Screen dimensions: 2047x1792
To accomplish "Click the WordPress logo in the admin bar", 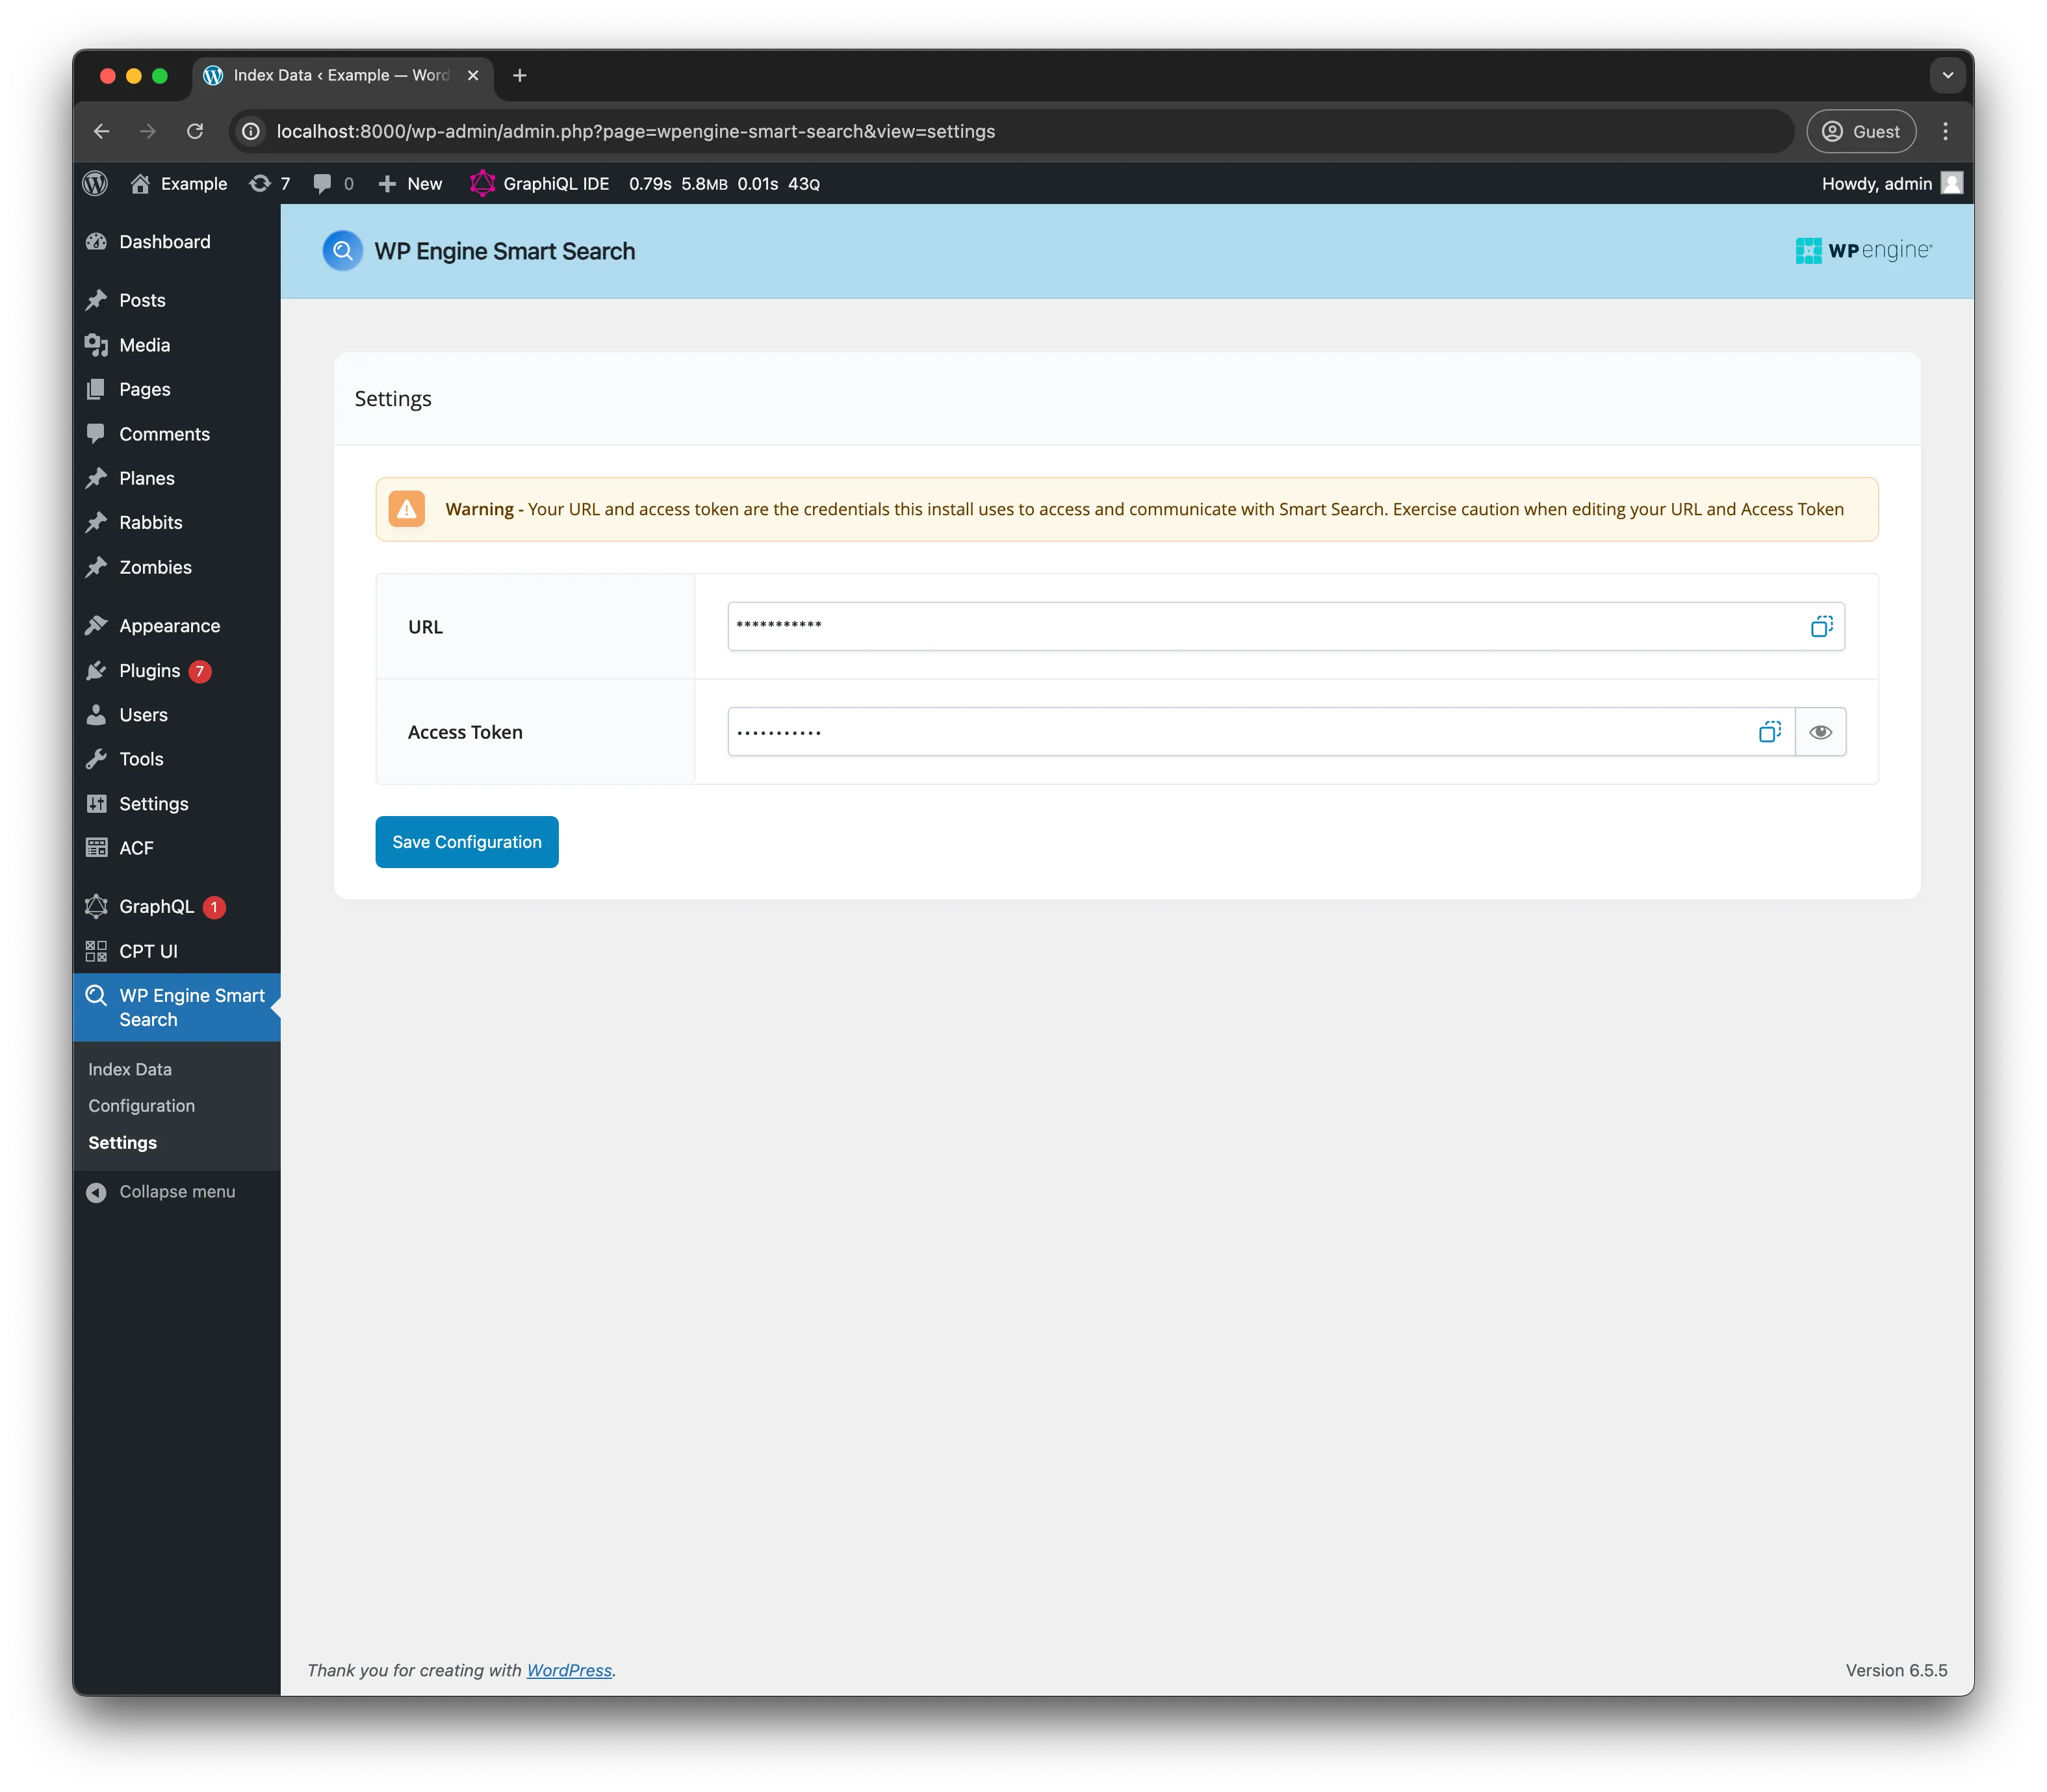I will [95, 183].
